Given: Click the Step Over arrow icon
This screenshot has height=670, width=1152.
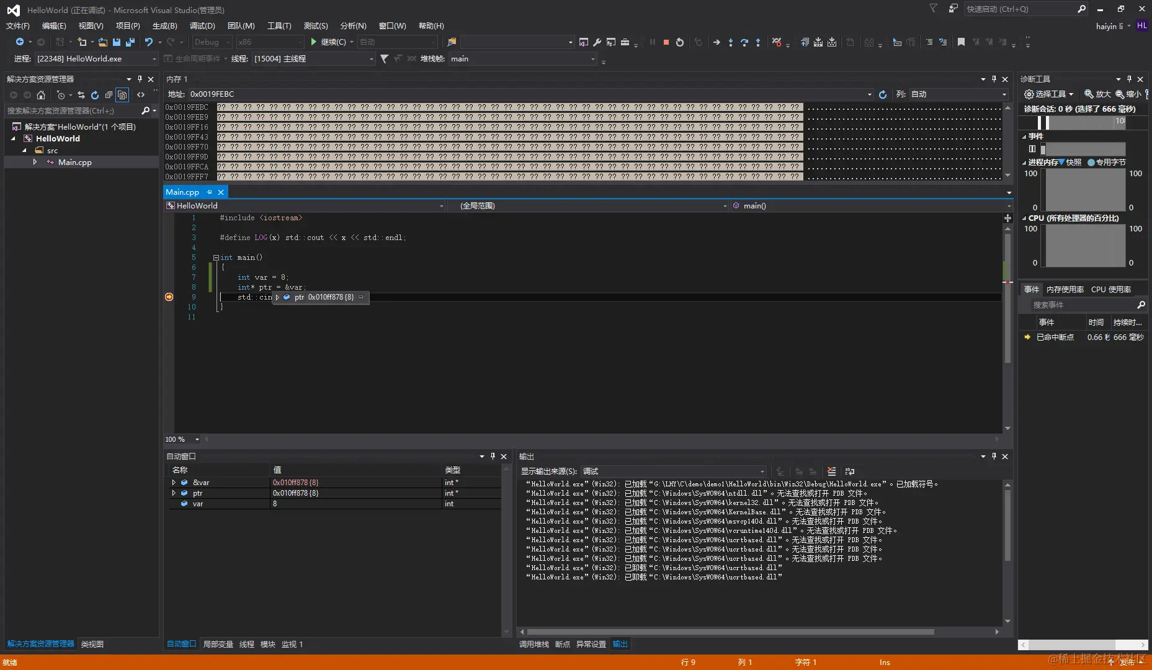Looking at the screenshot, I should click(744, 42).
